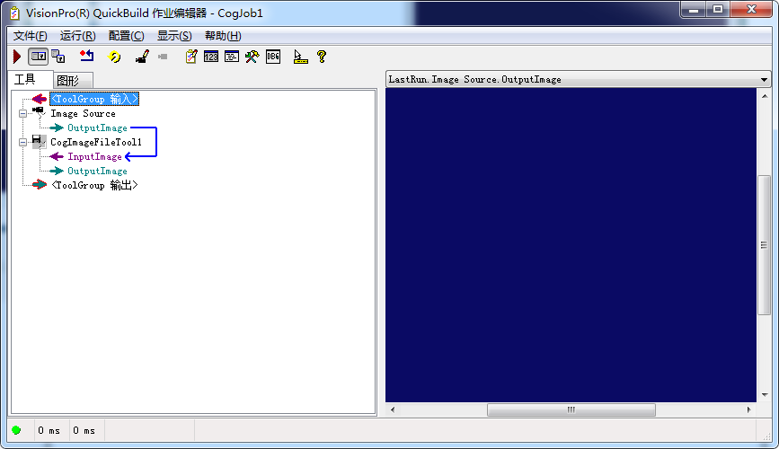Screen dimensions: 779x449
Task: Click the CogImageFileTool1 floppy disk icon
Action: click(x=39, y=142)
